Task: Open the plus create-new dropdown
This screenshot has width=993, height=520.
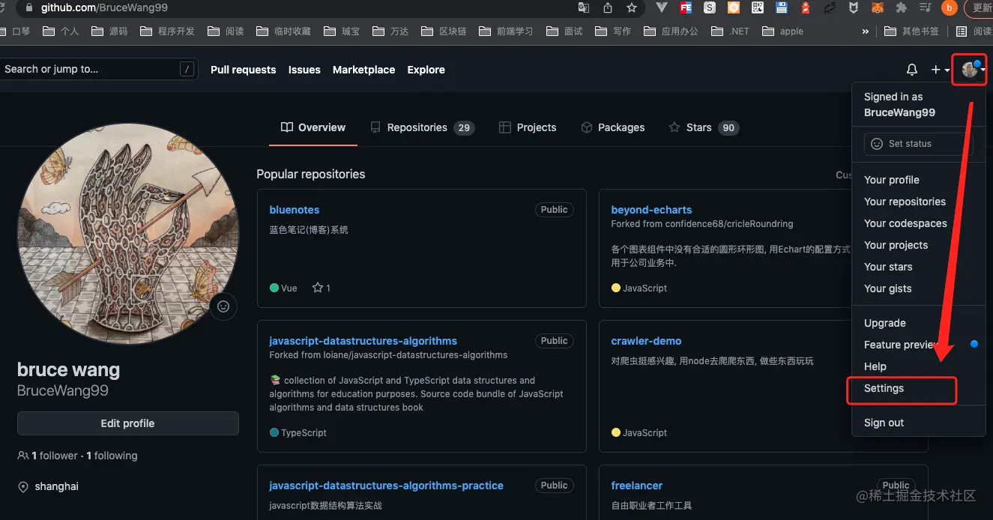Action: tap(940, 70)
